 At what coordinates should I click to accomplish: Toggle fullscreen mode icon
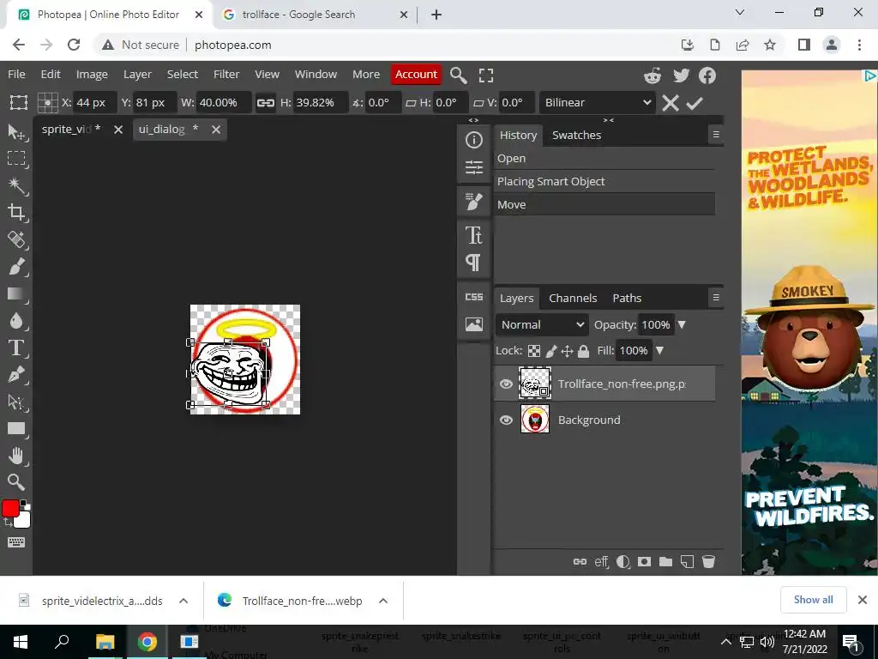(x=486, y=76)
